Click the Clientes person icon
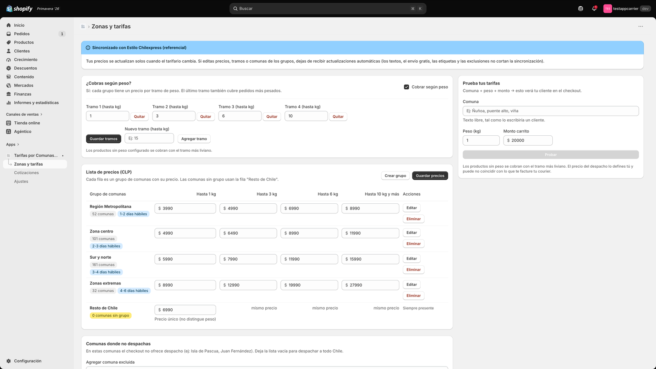The height and width of the screenshot is (369, 656). pyautogui.click(x=9, y=51)
